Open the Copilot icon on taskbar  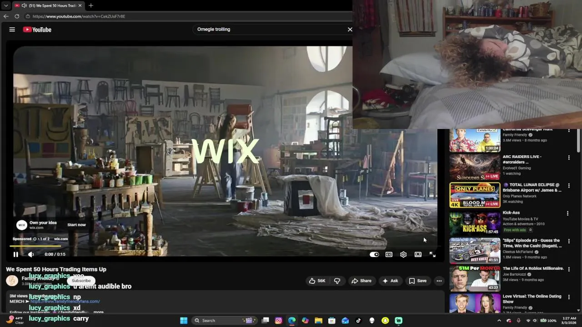[305, 321]
